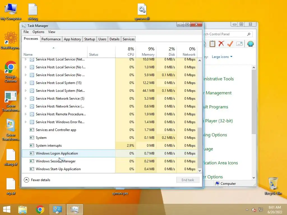Switch to Users tab
Image resolution: width=287 pixels, height=215 pixels.
102,39
